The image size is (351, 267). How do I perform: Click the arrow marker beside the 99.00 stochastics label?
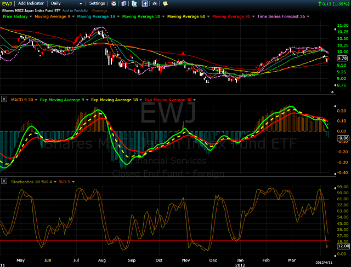(335, 188)
